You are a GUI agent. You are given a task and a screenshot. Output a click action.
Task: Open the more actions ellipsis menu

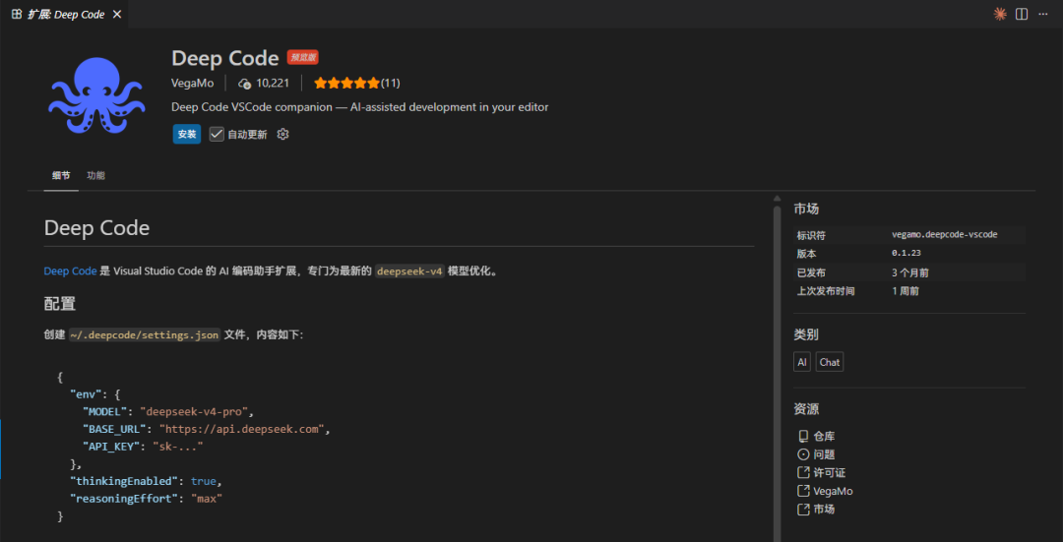pos(1042,14)
